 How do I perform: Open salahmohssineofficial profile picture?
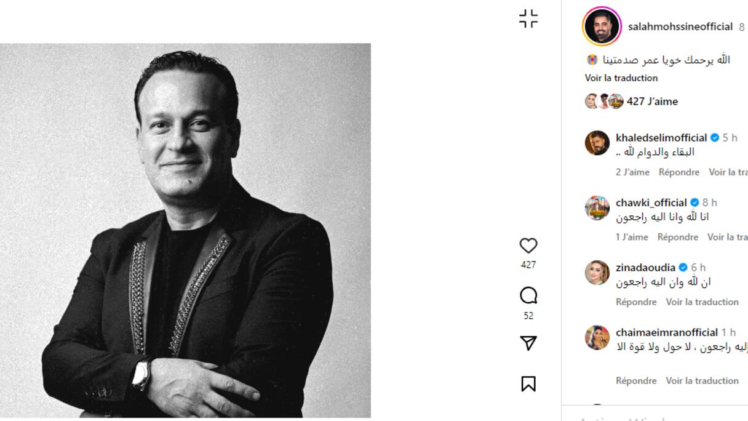(x=602, y=26)
